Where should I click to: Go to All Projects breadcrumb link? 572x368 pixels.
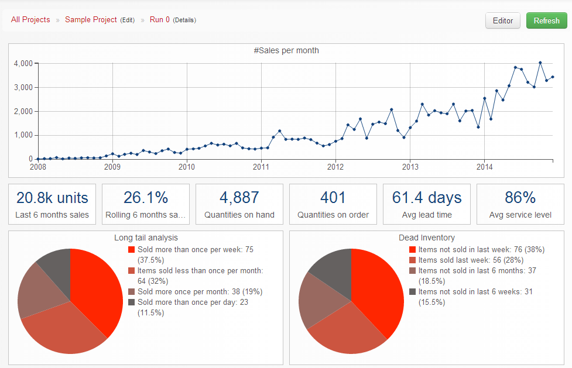(x=30, y=20)
